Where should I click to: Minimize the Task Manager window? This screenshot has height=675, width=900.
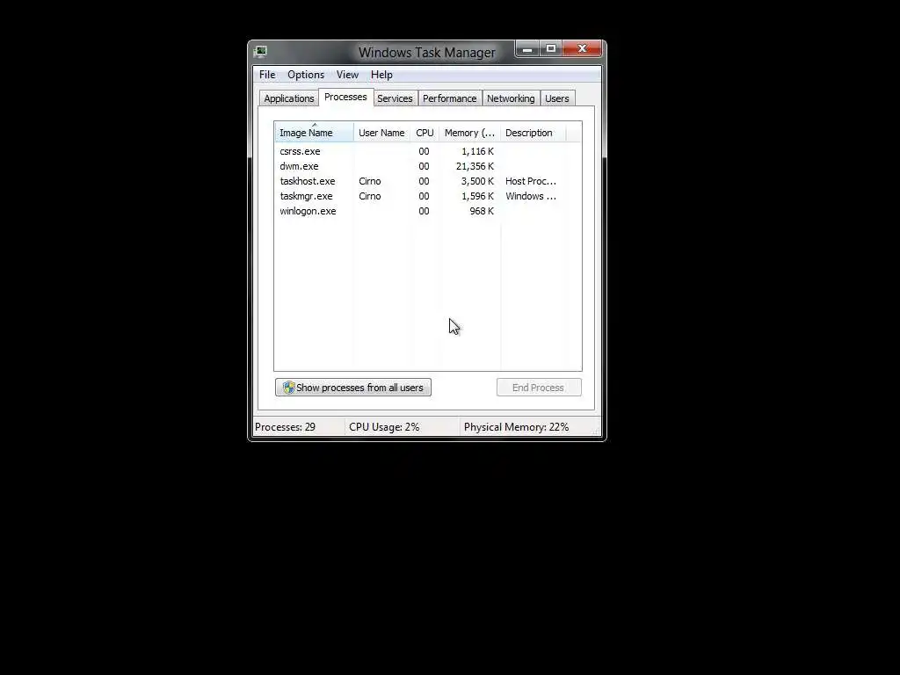(x=527, y=49)
